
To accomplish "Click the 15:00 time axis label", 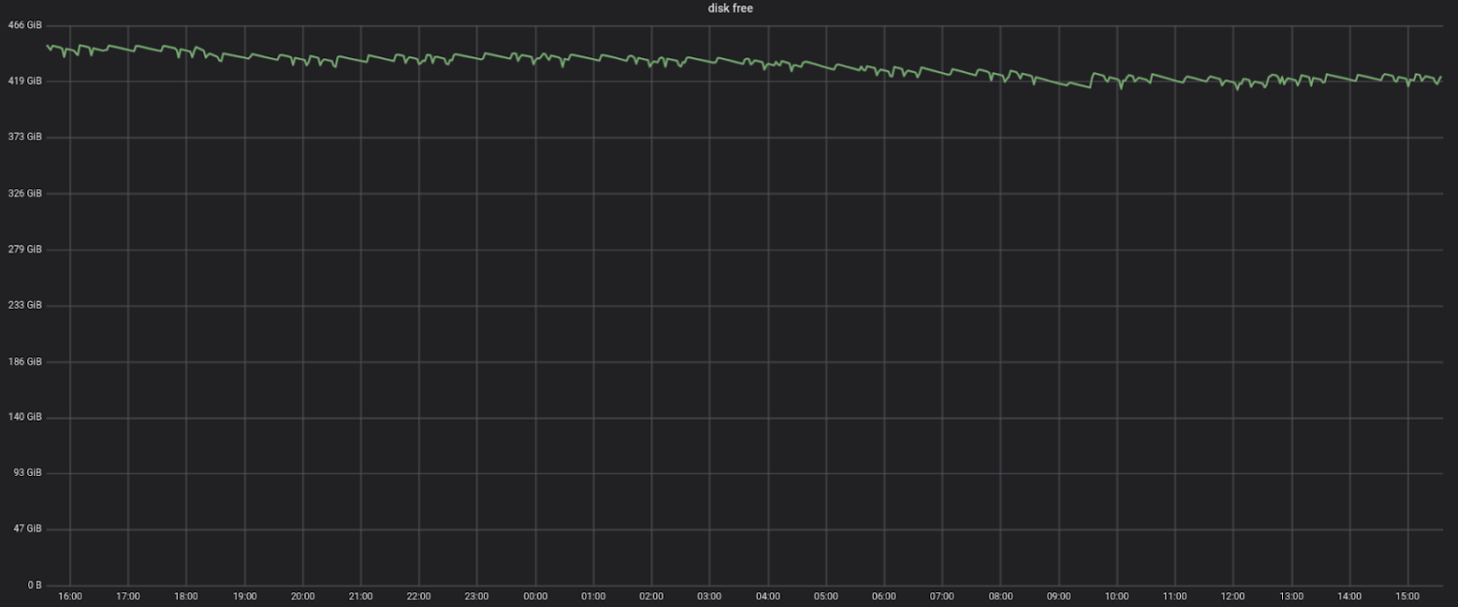I will [x=1408, y=596].
